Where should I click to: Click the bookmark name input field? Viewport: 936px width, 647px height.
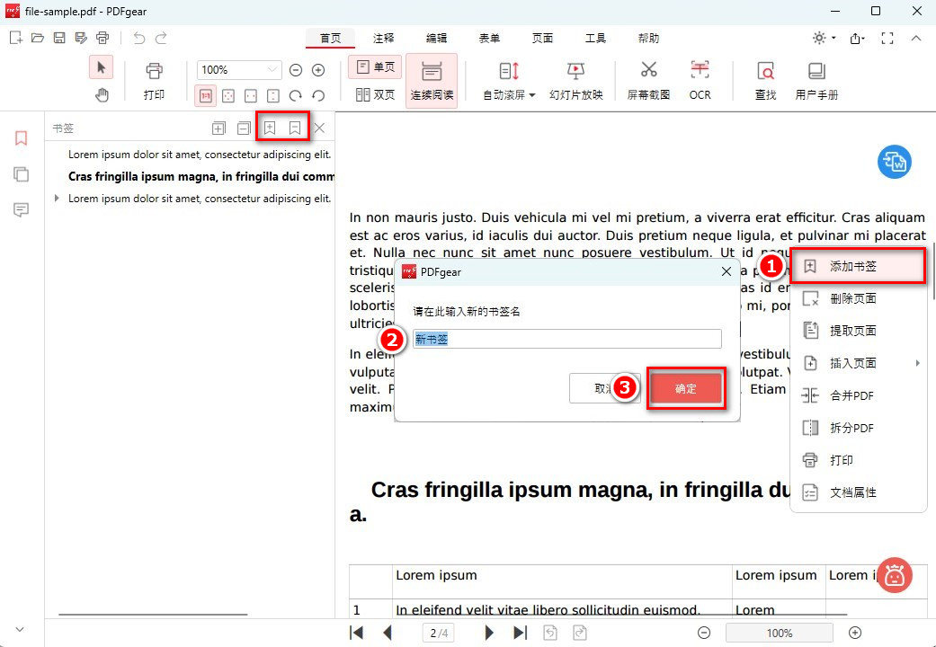567,339
